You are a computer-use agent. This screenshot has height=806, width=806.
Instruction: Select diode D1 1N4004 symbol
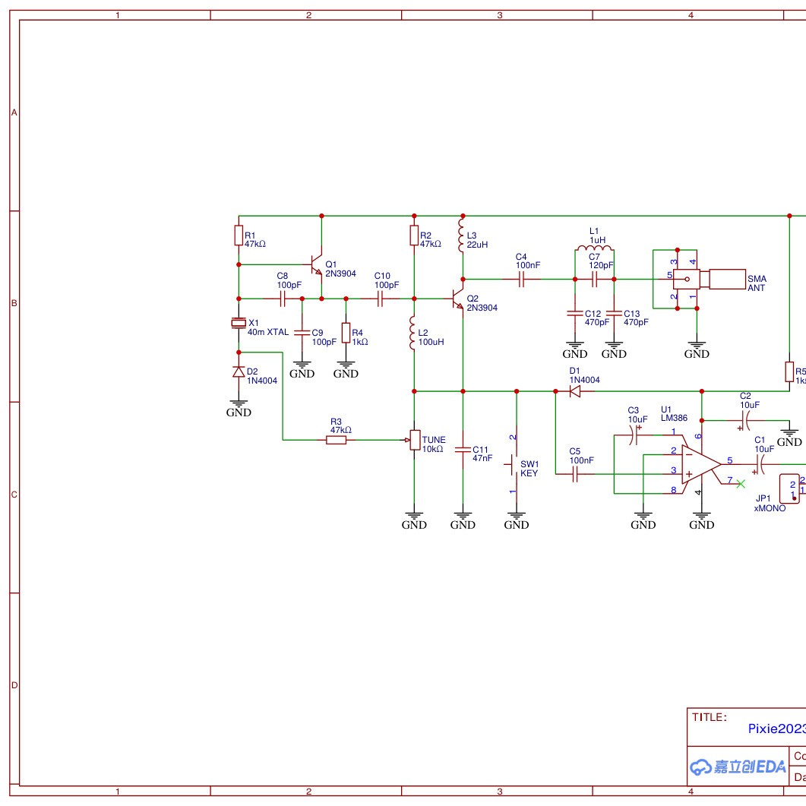tap(575, 392)
